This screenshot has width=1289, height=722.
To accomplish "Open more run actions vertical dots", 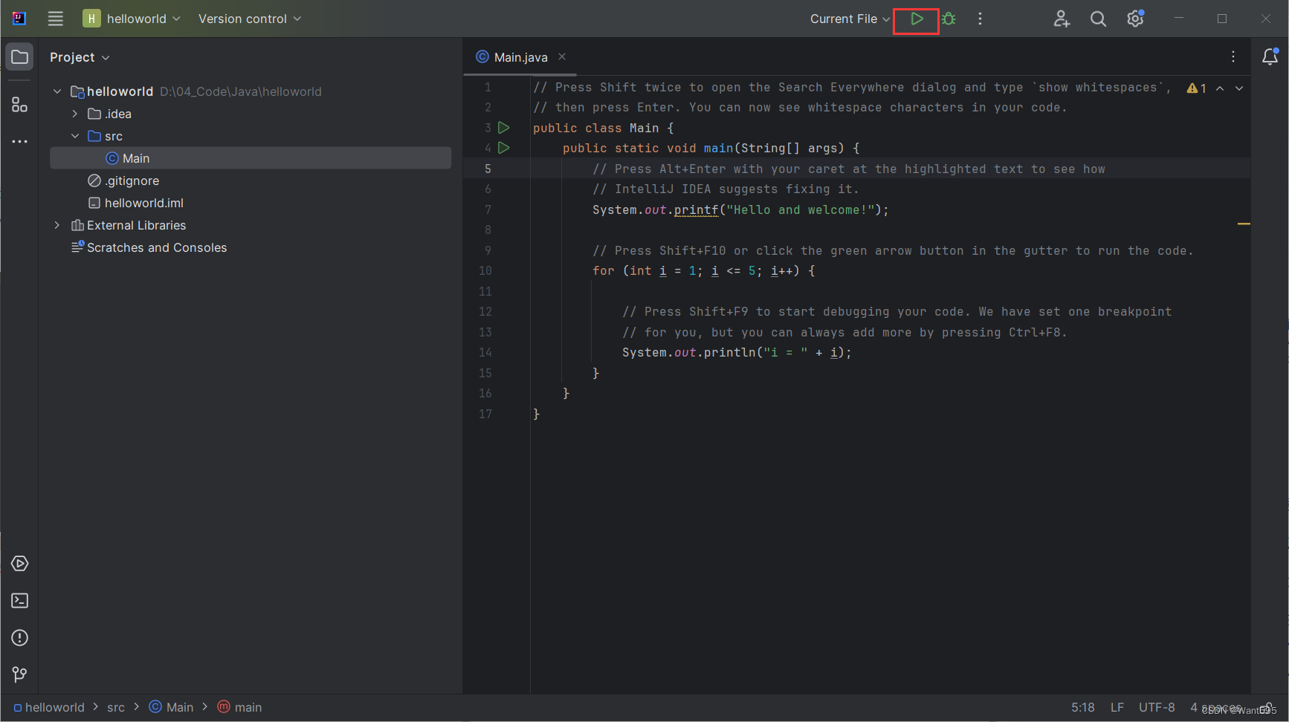I will pos(980,19).
